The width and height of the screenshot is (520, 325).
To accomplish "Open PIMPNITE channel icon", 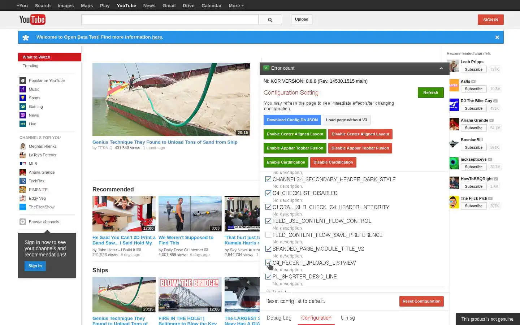I will click(x=23, y=190).
